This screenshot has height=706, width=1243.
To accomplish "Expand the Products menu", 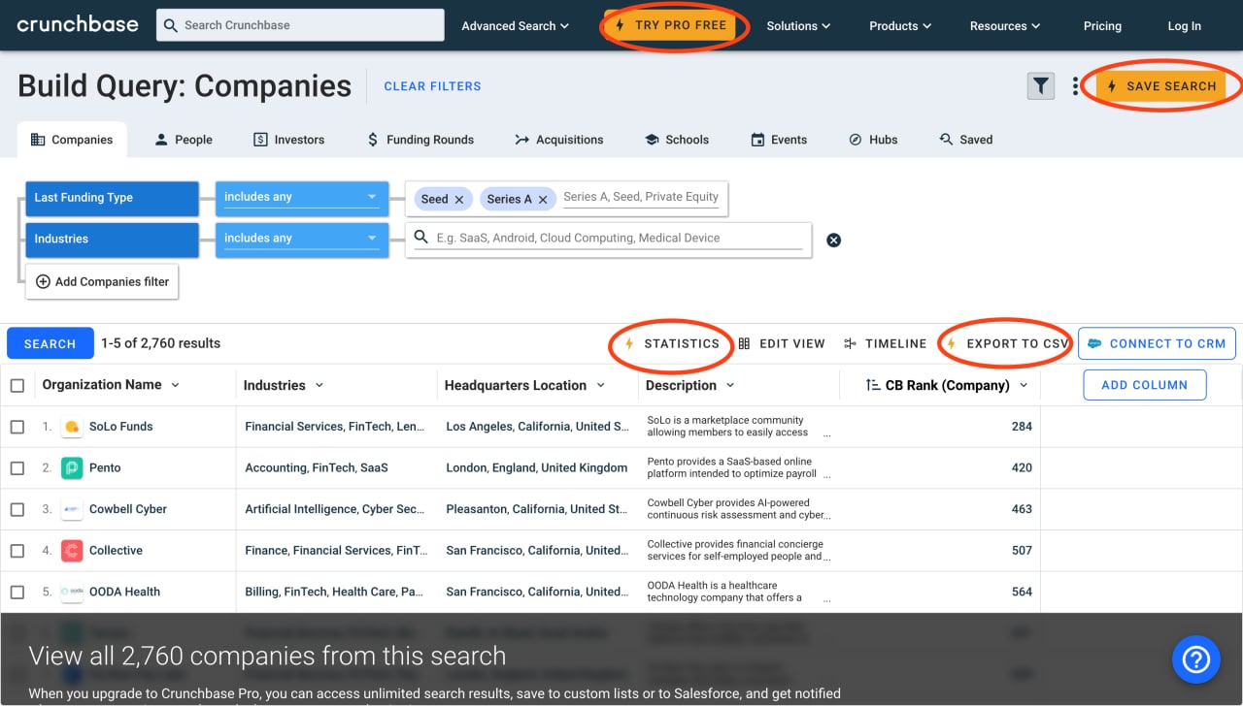I will pyautogui.click(x=900, y=26).
